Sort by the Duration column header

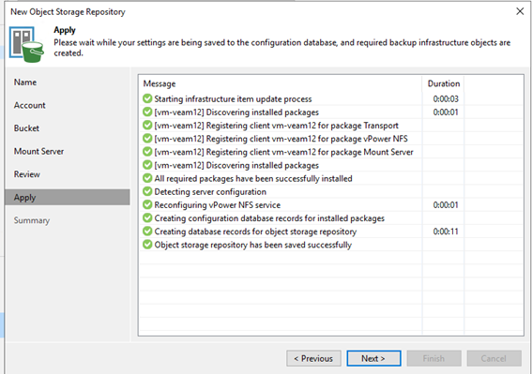pos(443,83)
